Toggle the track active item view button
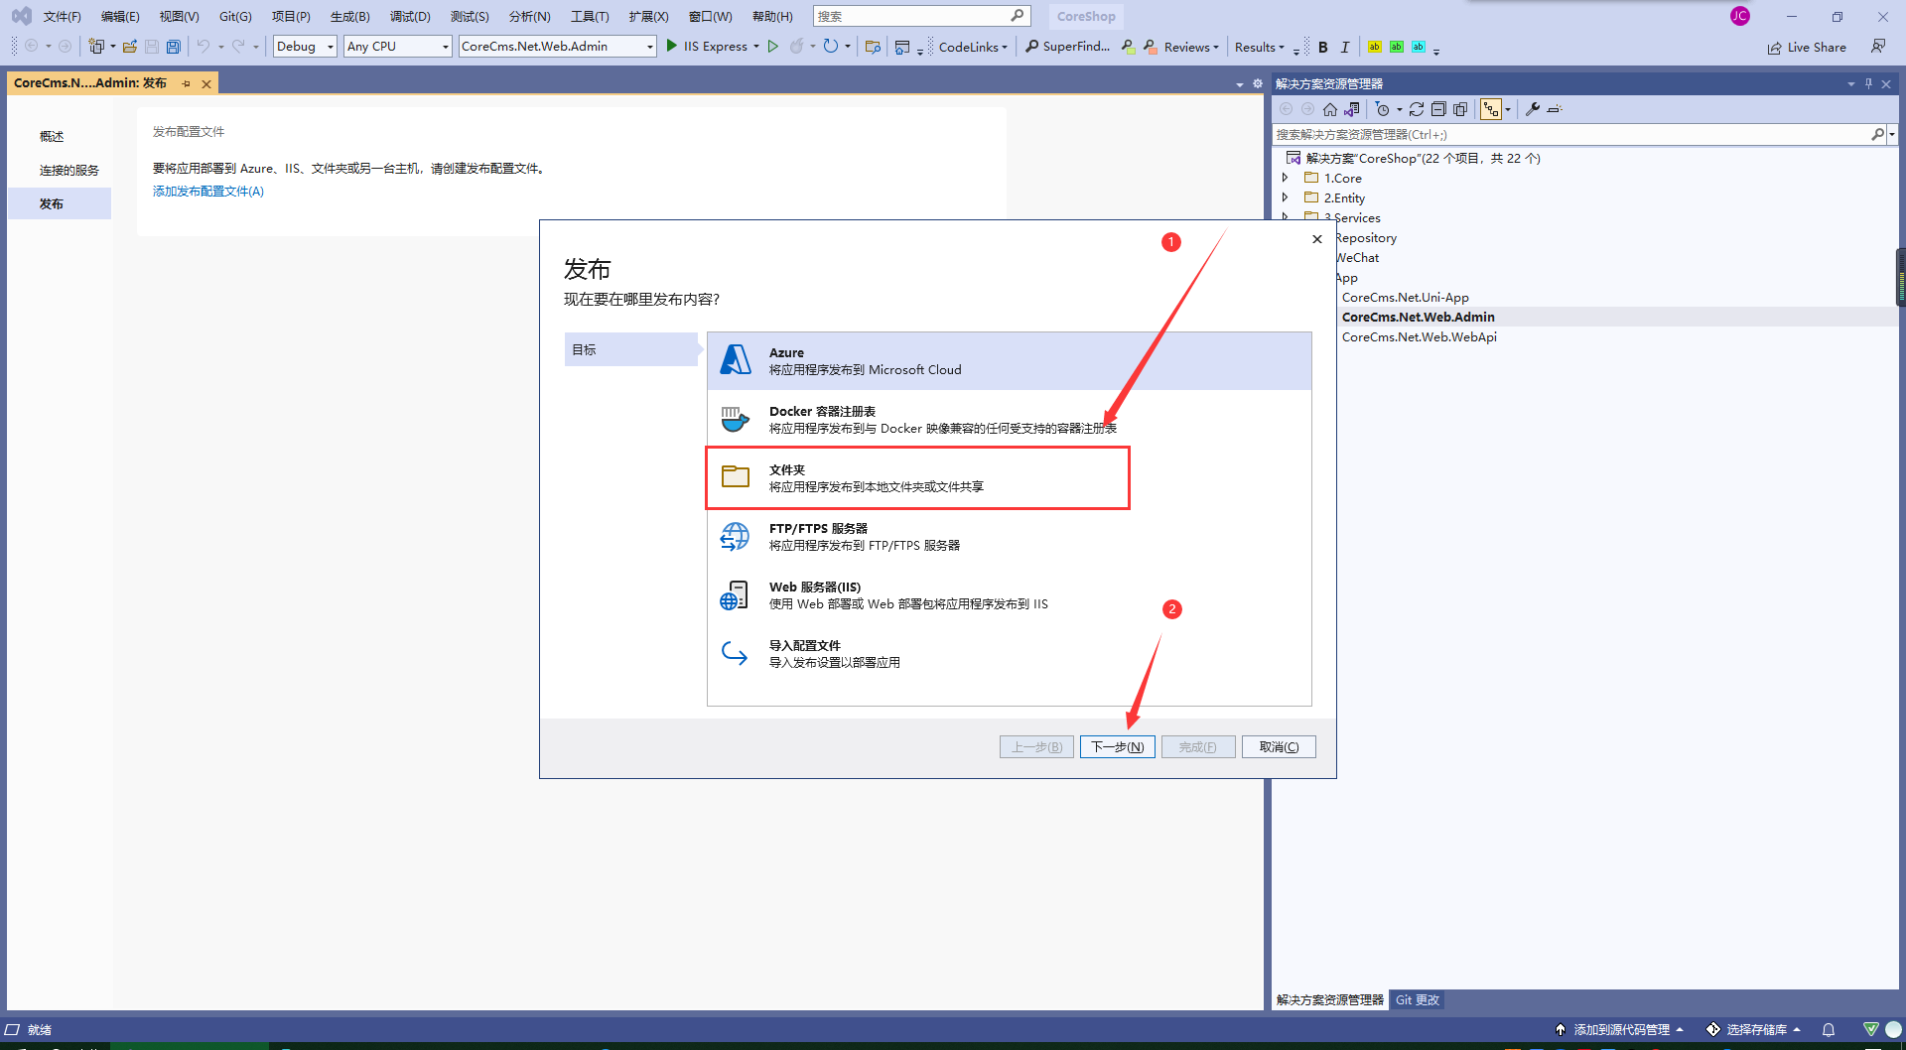This screenshot has height=1050, width=1906. point(1491,109)
